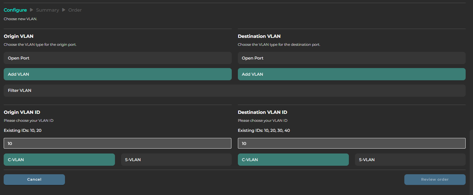Focus the Origin VLAN ID input field
473x195 pixels.
click(117, 143)
